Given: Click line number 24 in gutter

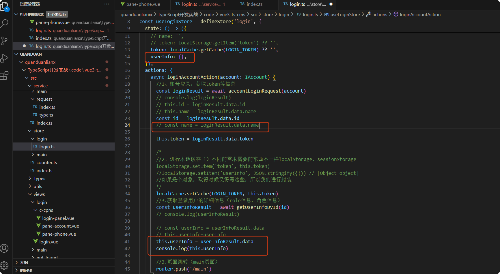Looking at the screenshot, I should click(x=127, y=125).
